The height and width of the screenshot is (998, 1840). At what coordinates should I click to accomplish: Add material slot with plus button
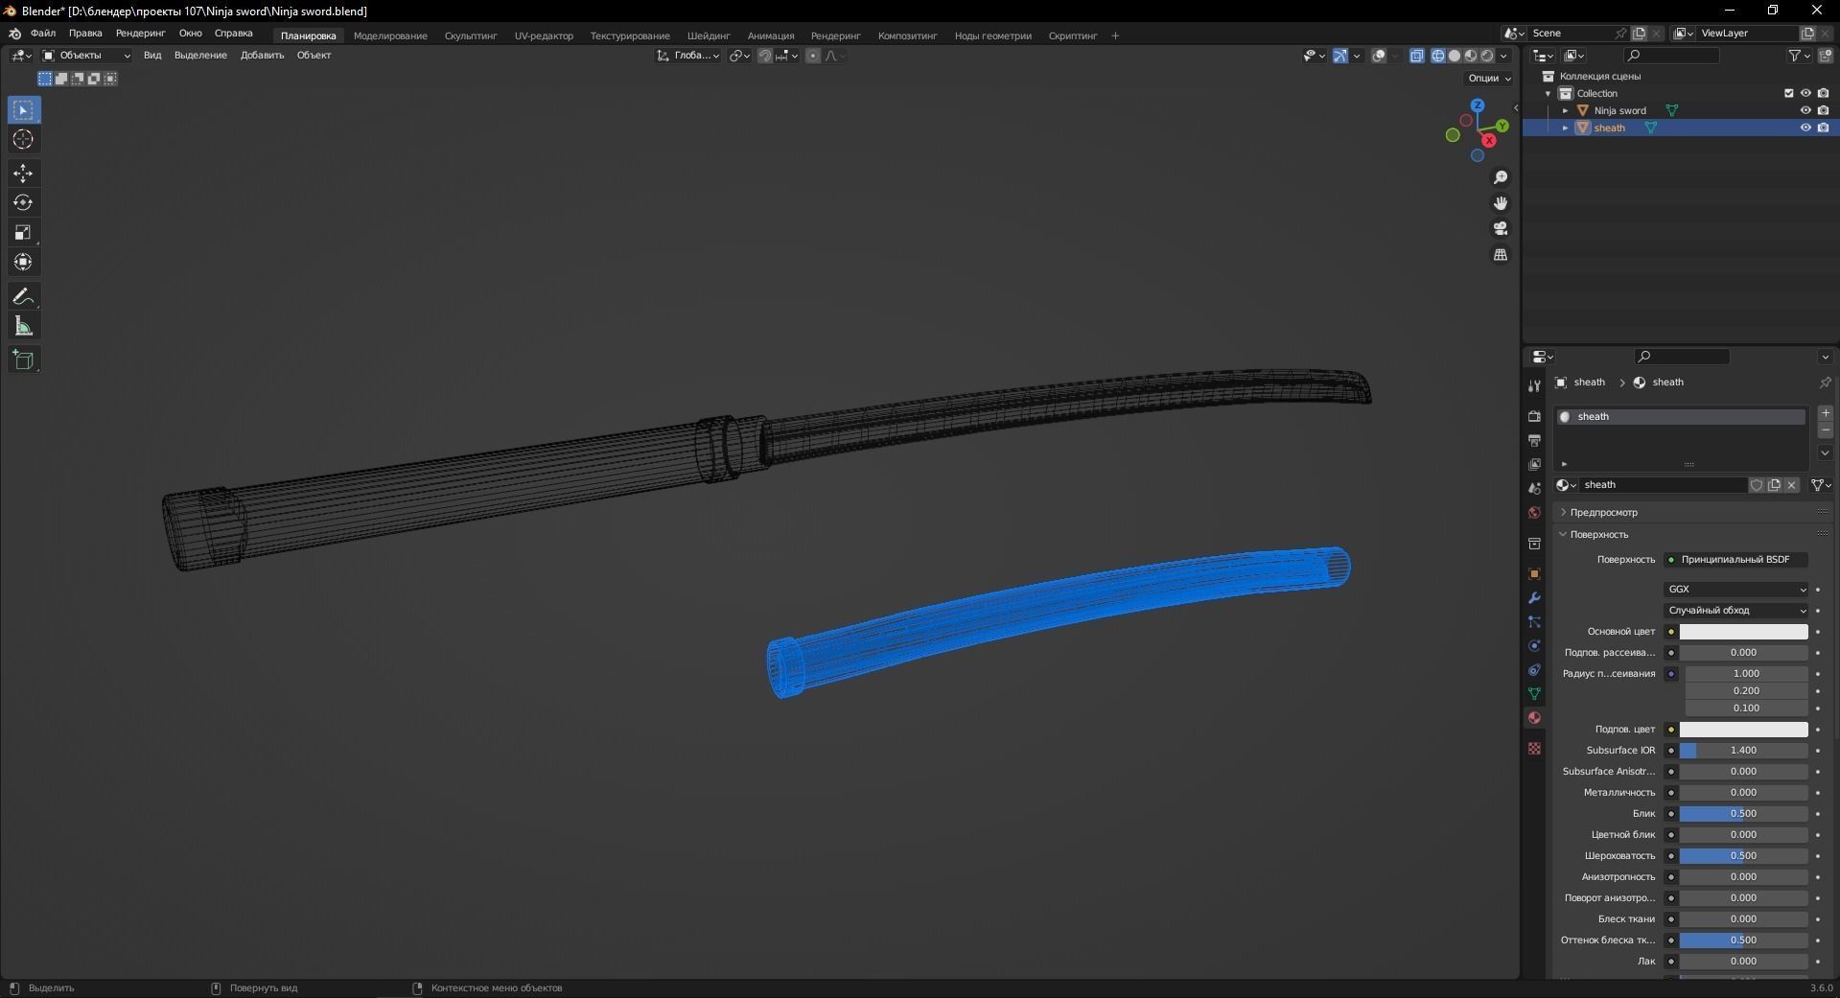[x=1825, y=413]
